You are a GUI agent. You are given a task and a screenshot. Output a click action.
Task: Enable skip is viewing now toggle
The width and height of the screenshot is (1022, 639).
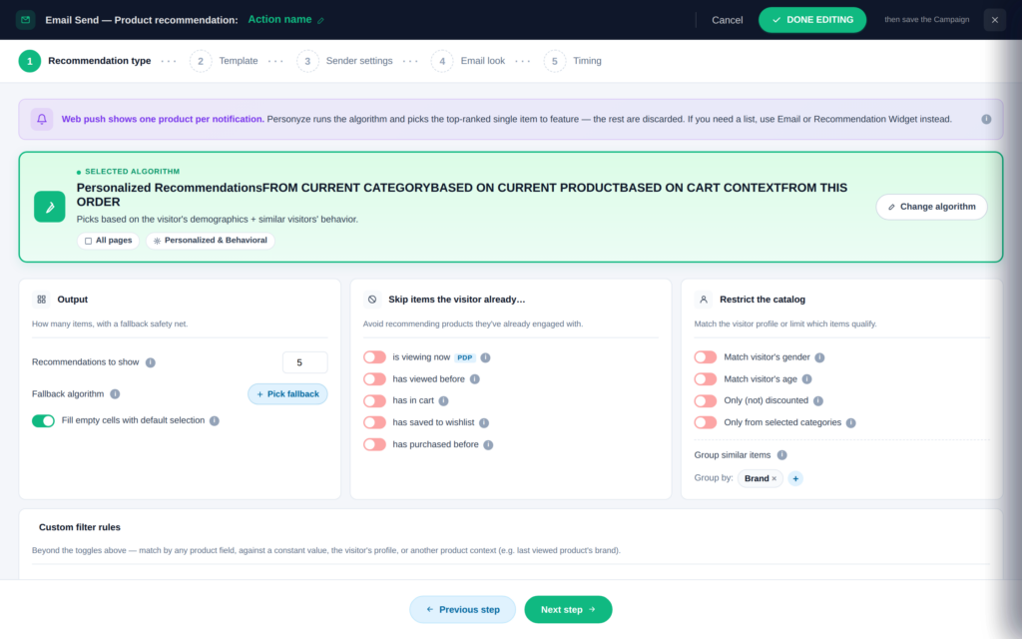(x=375, y=357)
